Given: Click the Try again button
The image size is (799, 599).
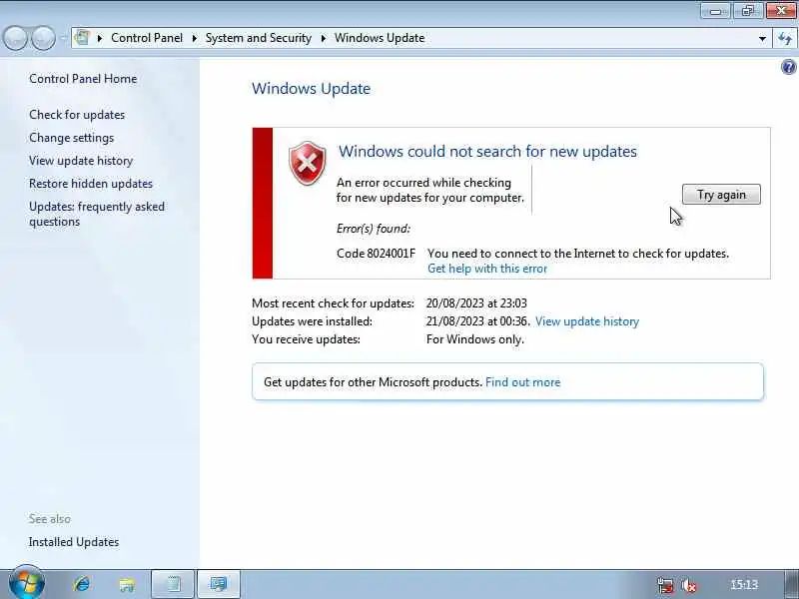Looking at the screenshot, I should [x=721, y=195].
